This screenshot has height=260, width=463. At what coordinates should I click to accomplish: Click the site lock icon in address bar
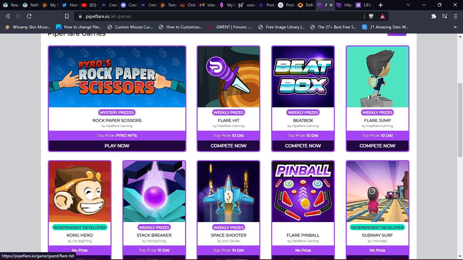click(80, 16)
